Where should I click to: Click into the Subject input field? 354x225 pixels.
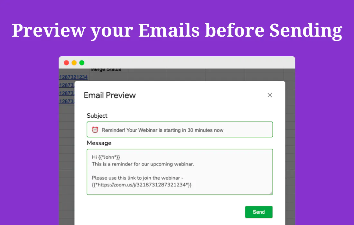tap(180, 130)
